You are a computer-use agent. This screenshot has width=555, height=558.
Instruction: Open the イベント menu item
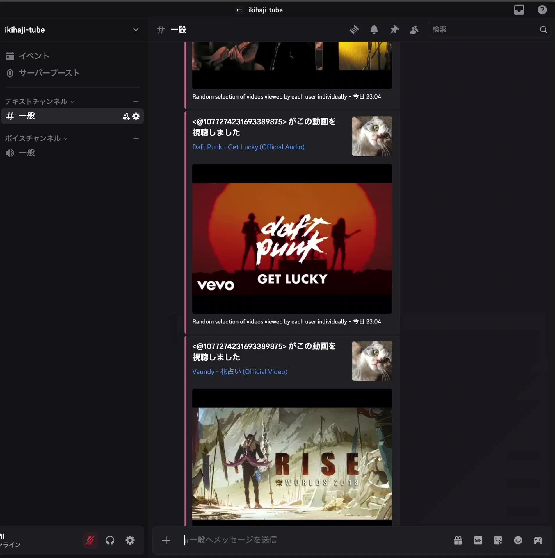tap(34, 56)
